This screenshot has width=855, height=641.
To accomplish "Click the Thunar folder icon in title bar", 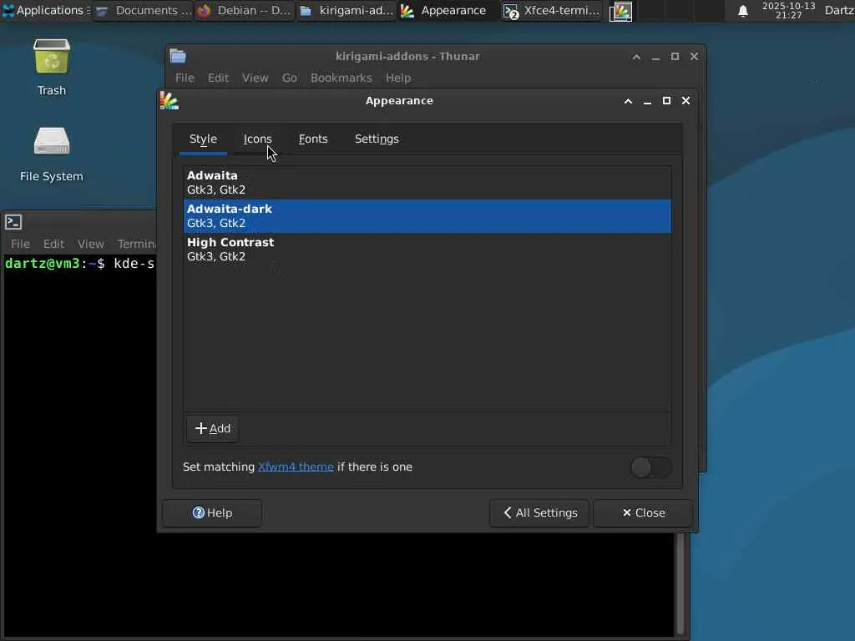I will 178,56.
